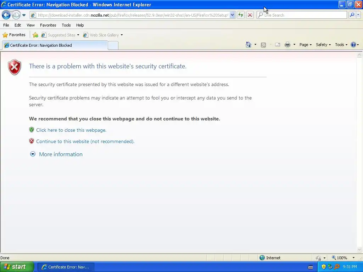Viewport: 363px width, 272px height.
Task: Click the More information arrow icon
Action: click(33, 154)
